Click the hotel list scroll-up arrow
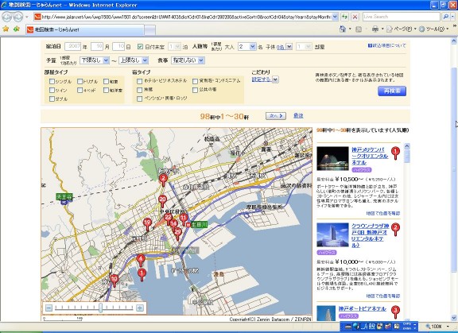This screenshot has height=333, width=458. pyautogui.click(x=407, y=146)
